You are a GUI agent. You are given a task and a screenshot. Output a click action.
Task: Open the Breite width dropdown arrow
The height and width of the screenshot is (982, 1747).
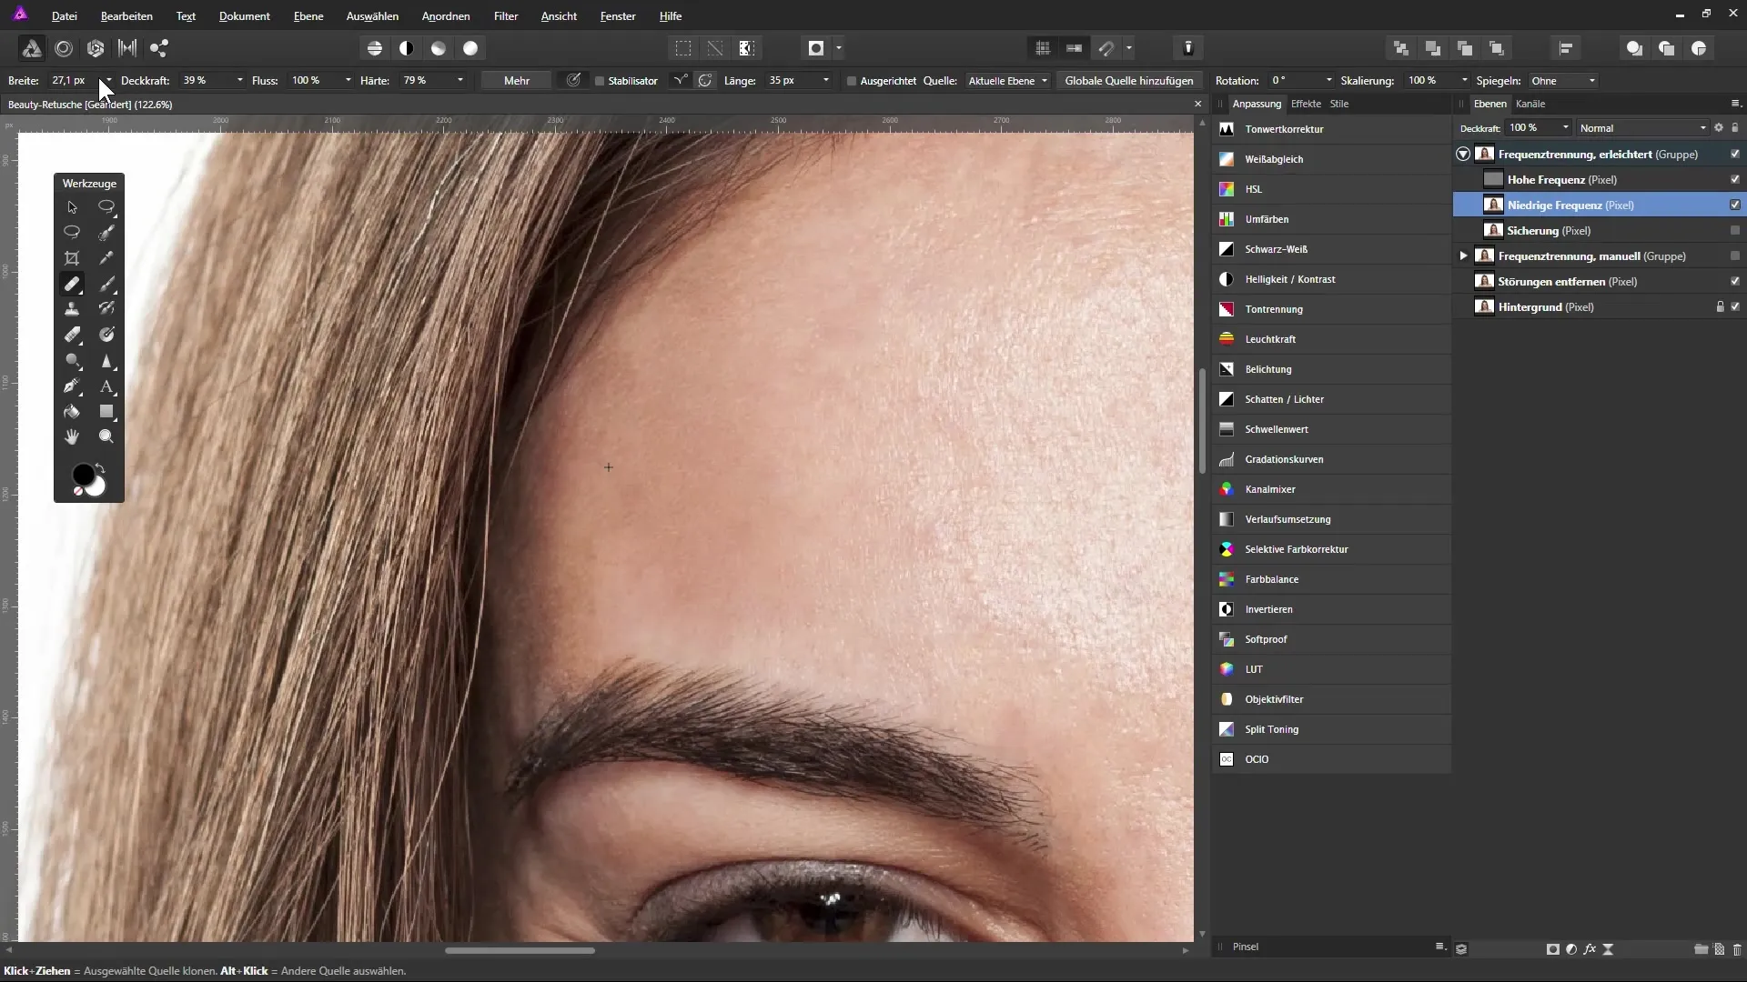point(108,81)
